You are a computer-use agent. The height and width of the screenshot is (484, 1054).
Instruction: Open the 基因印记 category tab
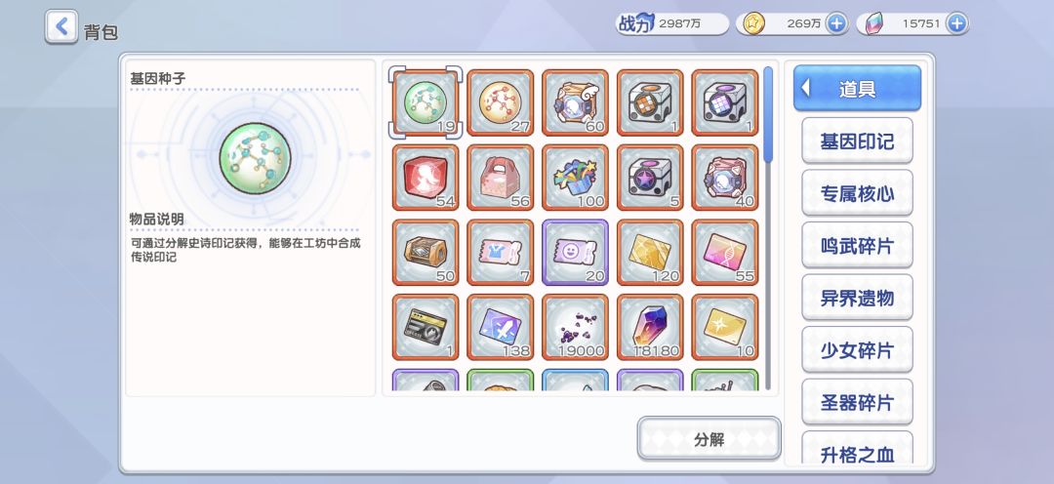pyautogui.click(x=857, y=141)
